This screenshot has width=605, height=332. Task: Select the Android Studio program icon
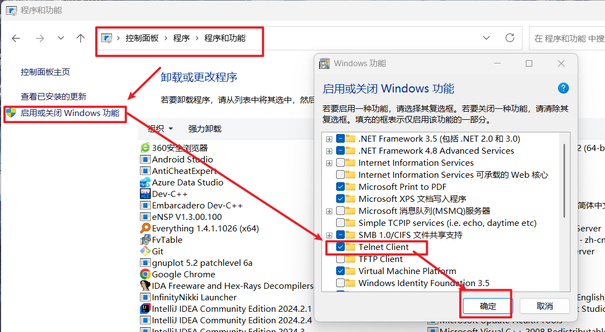pyautogui.click(x=145, y=159)
